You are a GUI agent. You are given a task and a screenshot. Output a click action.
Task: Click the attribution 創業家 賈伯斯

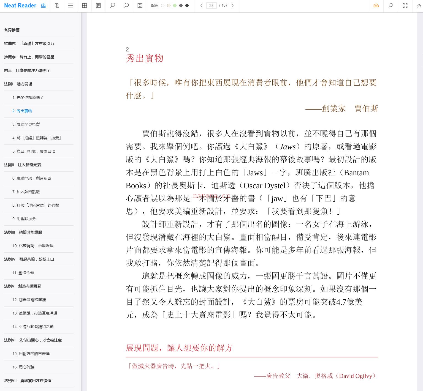click(x=350, y=108)
